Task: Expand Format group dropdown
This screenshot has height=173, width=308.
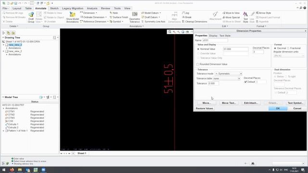Action: point(261,26)
